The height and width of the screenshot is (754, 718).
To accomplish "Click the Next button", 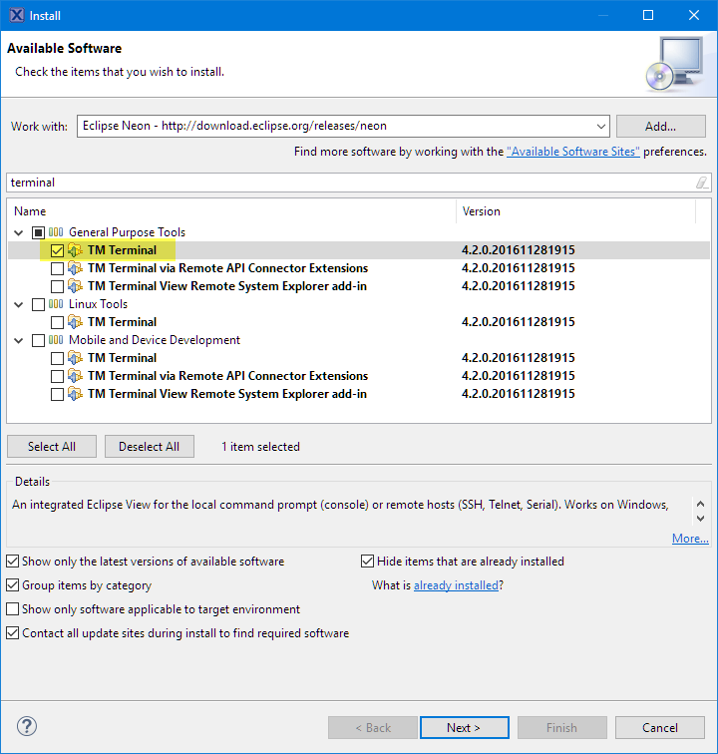I will tap(464, 727).
